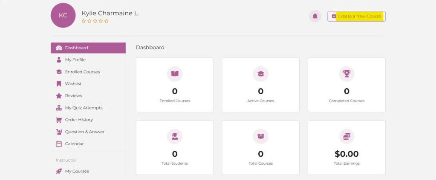Open My Courses under Instructor
Viewport: 436px width, 180px height.
(x=77, y=171)
